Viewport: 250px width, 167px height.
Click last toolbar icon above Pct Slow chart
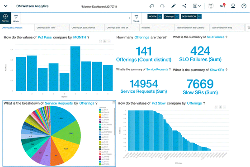pyautogui.click(x=225, y=107)
